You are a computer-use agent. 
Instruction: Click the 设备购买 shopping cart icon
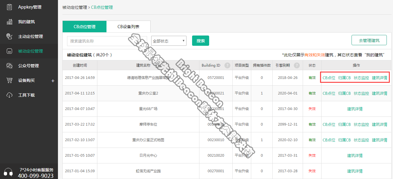(x=9, y=80)
